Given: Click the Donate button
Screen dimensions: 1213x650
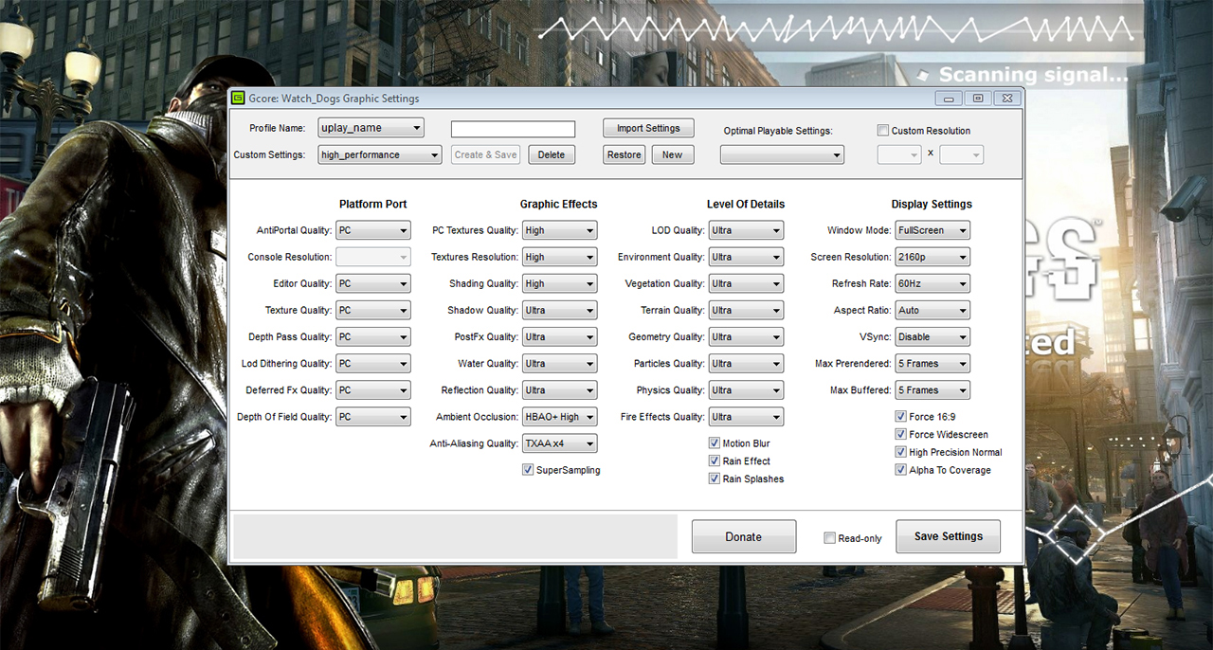Looking at the screenshot, I should (x=743, y=536).
